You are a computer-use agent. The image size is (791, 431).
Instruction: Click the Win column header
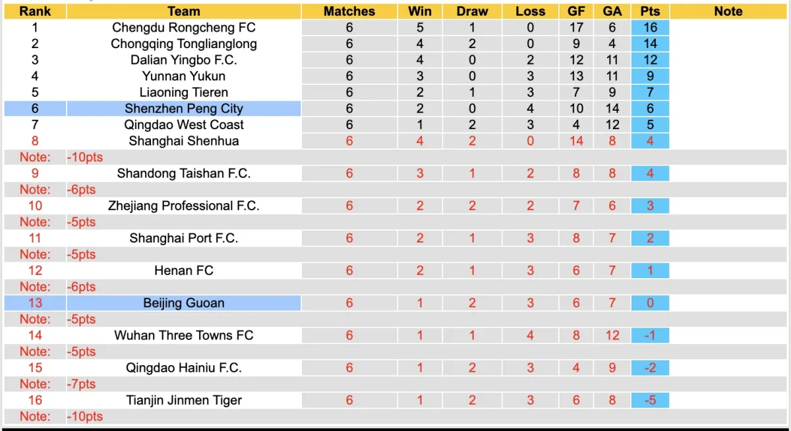tap(420, 11)
